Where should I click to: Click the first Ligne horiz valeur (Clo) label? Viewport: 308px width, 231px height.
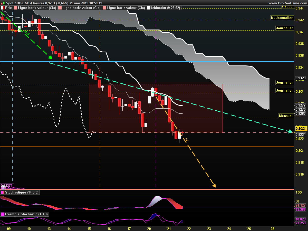tap(37, 8)
